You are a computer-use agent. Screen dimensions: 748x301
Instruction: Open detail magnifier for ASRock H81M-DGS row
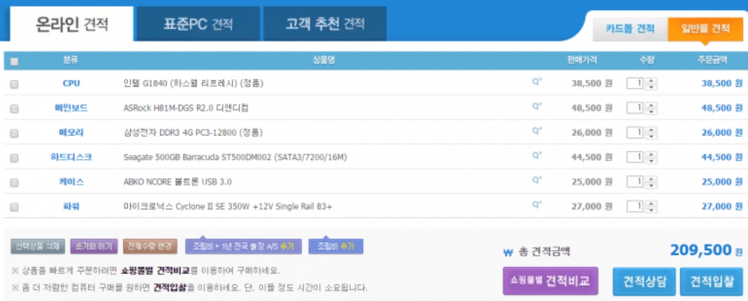coord(537,106)
